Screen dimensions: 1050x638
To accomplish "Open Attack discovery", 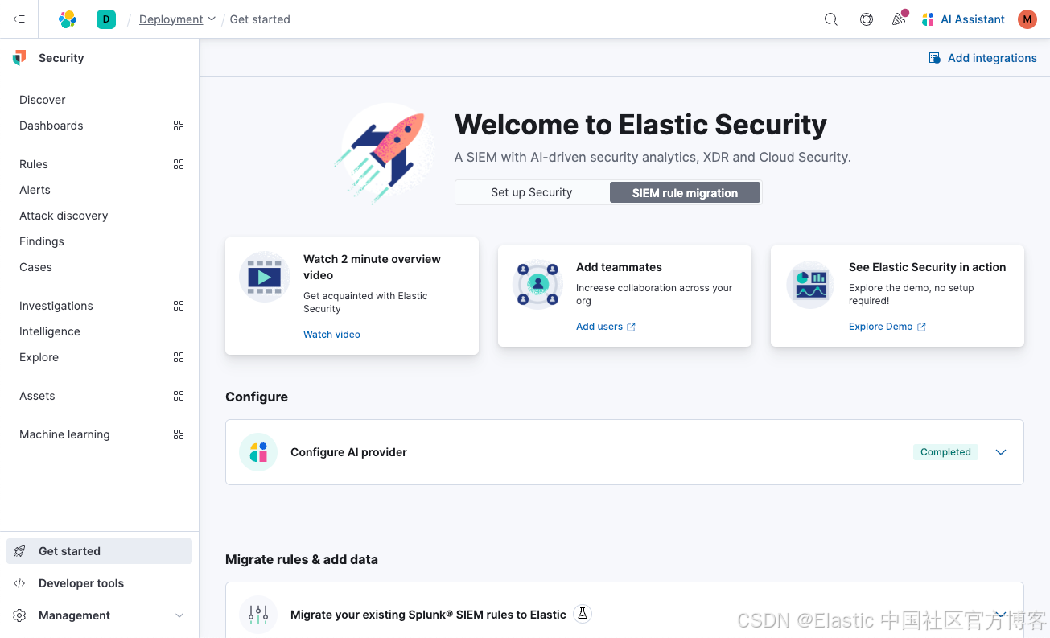I will coord(64,216).
